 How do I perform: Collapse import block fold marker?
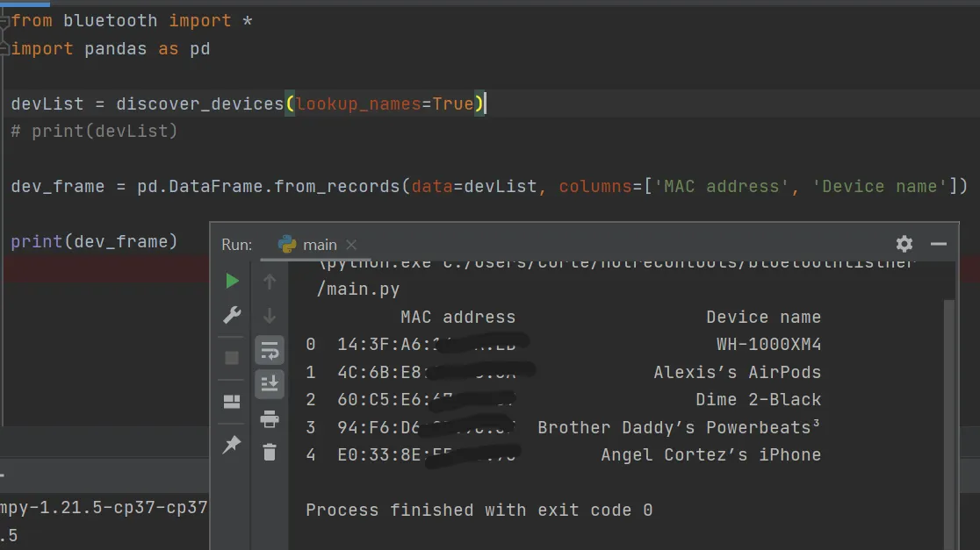pos(4,20)
